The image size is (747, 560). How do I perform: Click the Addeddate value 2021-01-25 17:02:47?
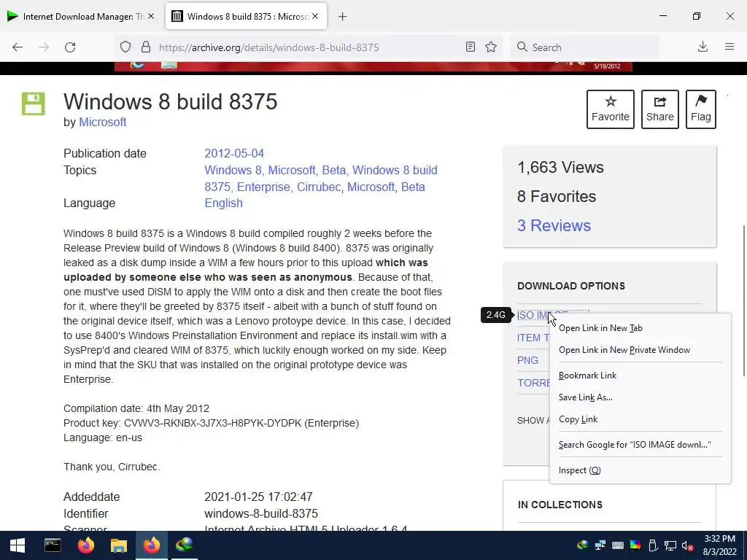click(258, 497)
